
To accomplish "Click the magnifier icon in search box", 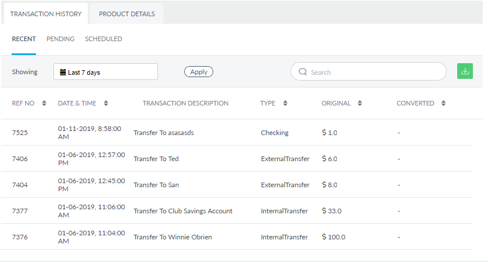I will [303, 72].
